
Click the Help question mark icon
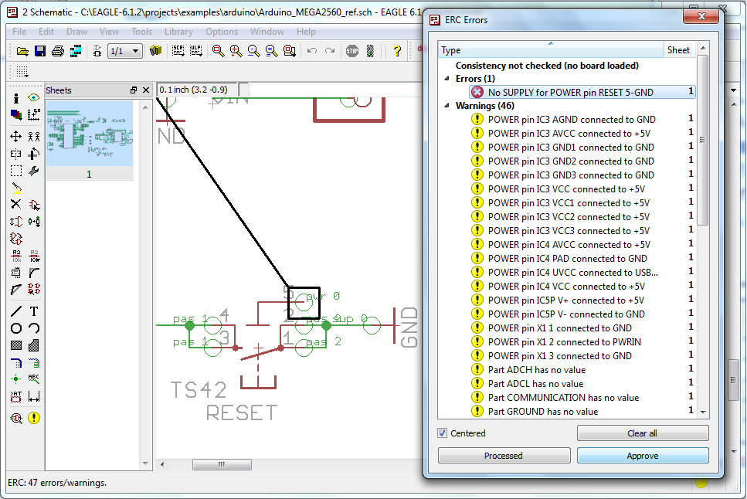click(x=397, y=51)
